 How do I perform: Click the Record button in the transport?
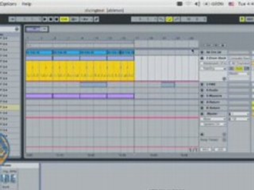57,19
